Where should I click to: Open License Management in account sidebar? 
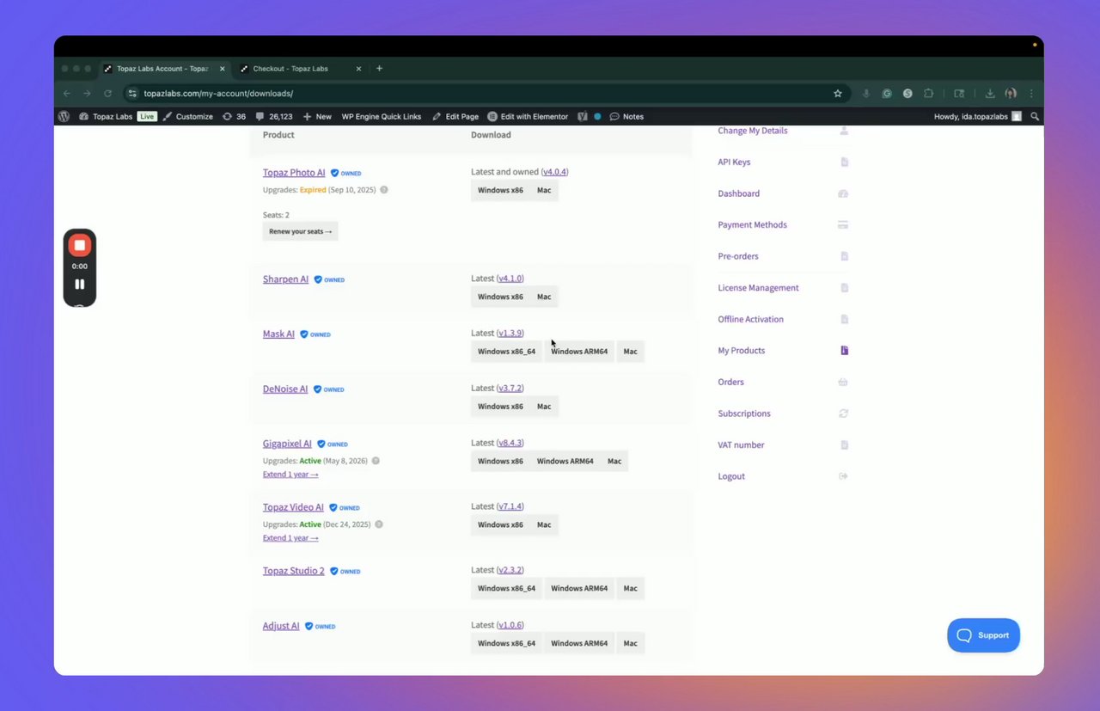[x=759, y=288]
